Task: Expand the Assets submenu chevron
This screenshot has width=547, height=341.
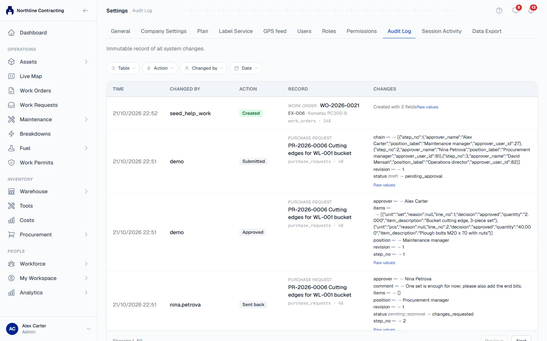Action: (x=86, y=62)
